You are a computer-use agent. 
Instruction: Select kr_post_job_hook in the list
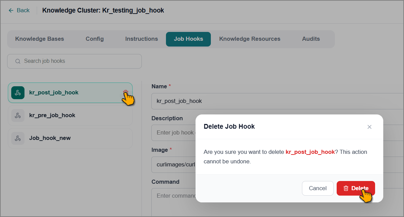point(70,93)
